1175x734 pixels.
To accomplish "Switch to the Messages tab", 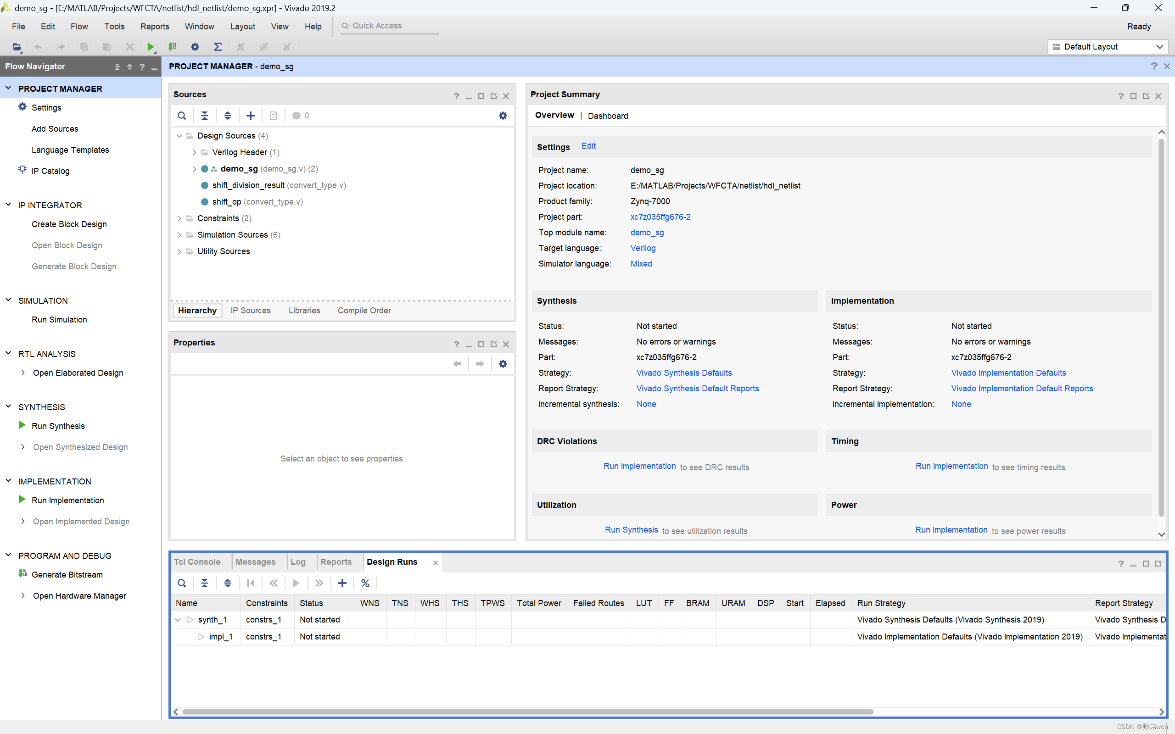I will coord(255,562).
